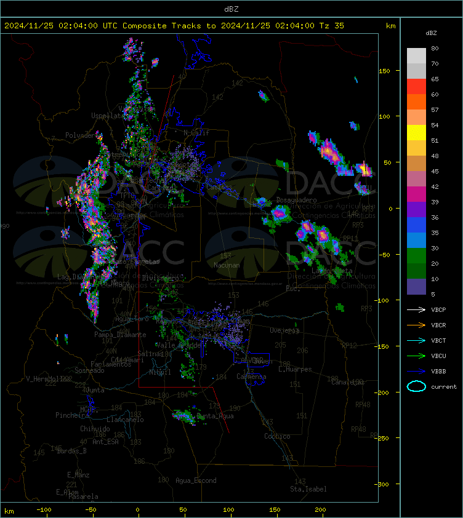The height and width of the screenshot is (518, 463).
Task: Click the 'current' legend label
Action: [444, 387]
